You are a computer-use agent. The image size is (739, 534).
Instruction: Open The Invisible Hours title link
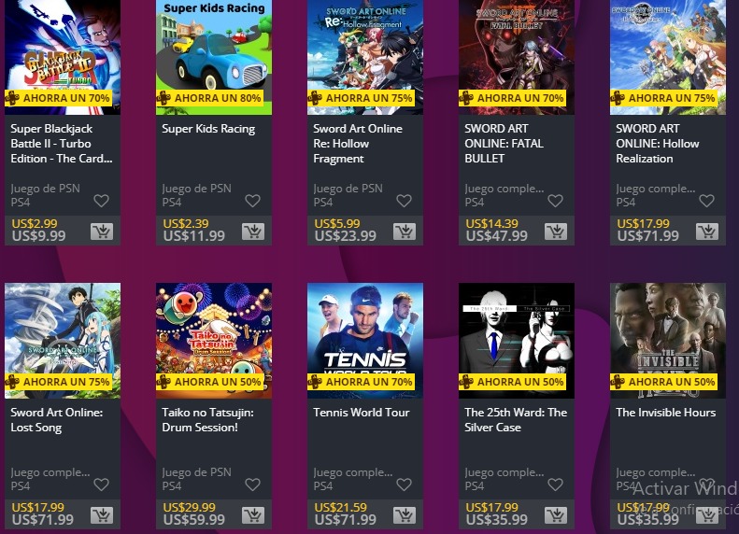click(665, 413)
